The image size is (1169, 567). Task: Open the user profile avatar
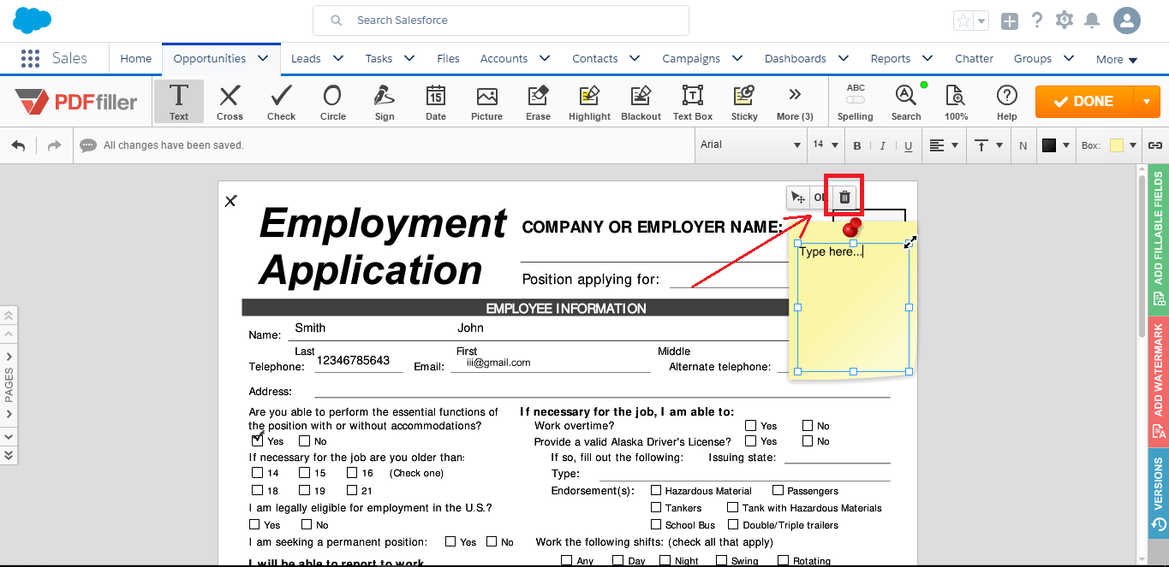click(1127, 21)
